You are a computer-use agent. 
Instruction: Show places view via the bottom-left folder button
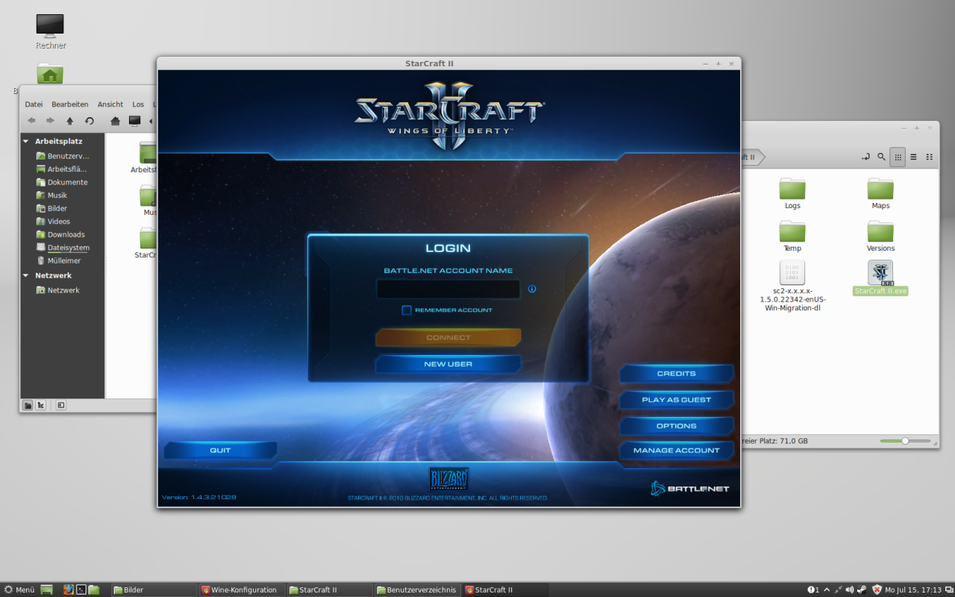[x=28, y=405]
